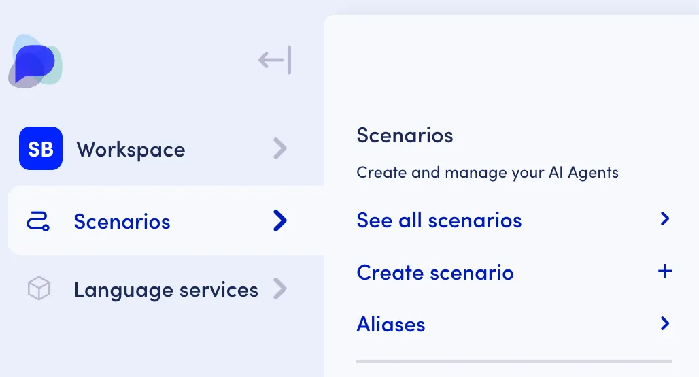Screen dimensions: 699x377
Task: Expand the Language services chevron
Action: pos(280,289)
